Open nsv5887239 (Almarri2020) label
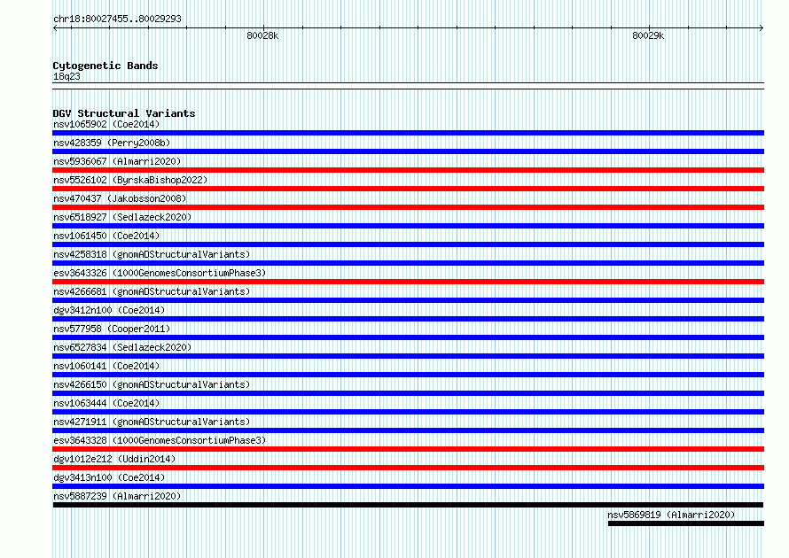The width and height of the screenshot is (789, 558). tap(117, 496)
